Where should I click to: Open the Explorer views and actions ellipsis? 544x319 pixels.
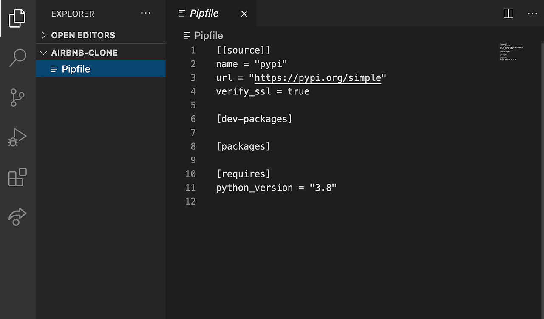click(146, 14)
